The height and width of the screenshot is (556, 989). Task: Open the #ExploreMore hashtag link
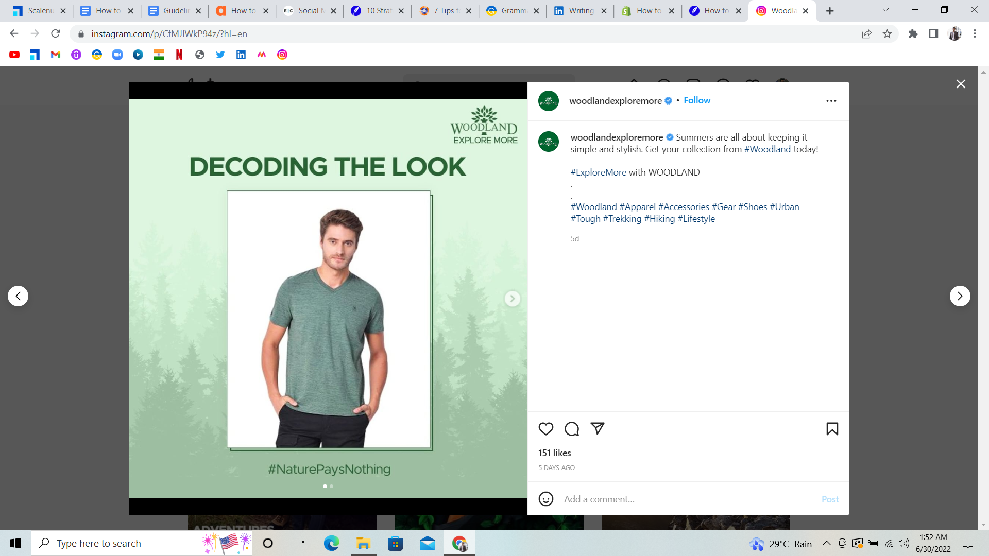598,172
